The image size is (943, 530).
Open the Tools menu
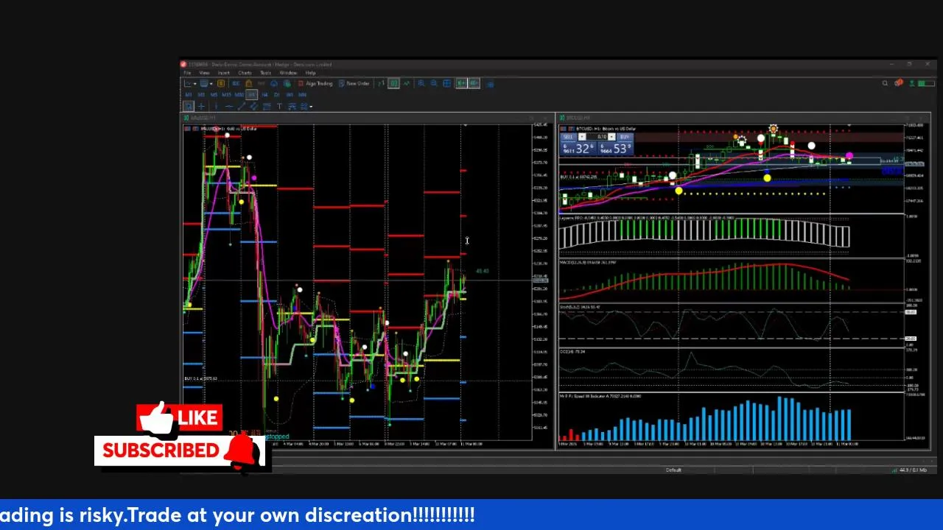click(x=265, y=73)
